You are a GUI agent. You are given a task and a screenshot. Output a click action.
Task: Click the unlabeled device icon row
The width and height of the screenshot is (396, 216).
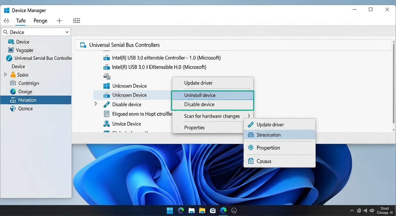[x=107, y=76]
